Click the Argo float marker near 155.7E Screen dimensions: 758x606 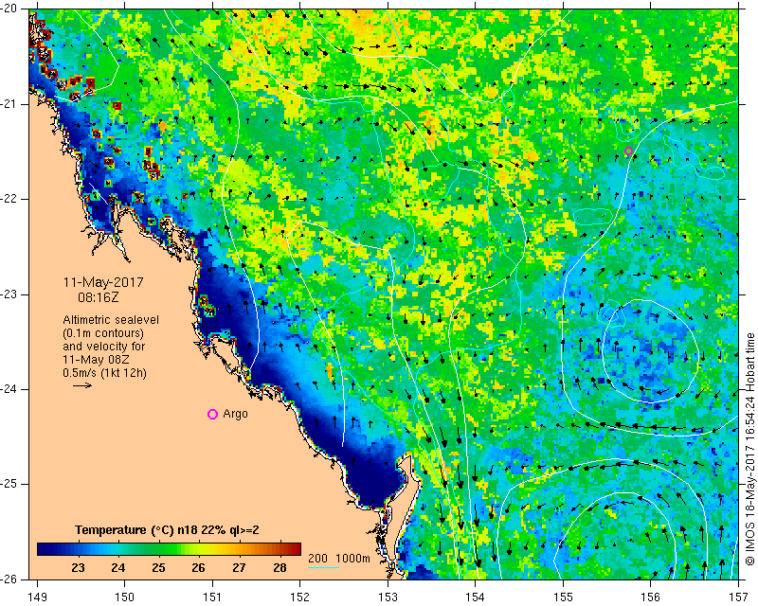pyautogui.click(x=628, y=151)
